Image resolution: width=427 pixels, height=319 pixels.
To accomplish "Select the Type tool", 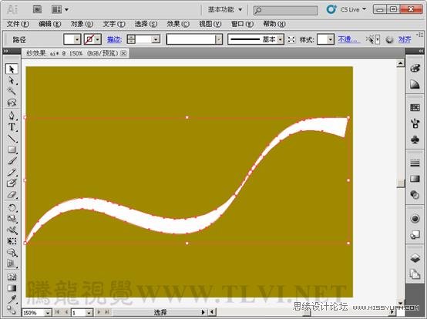I will [12, 127].
